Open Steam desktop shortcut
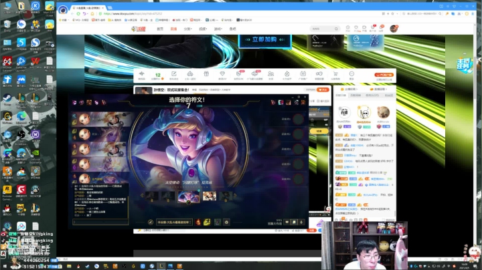The height and width of the screenshot is (270, 482). point(7,99)
